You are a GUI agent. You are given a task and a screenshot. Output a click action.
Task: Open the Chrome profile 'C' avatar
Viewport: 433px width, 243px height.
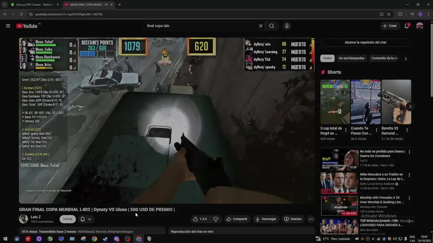tap(420, 14)
